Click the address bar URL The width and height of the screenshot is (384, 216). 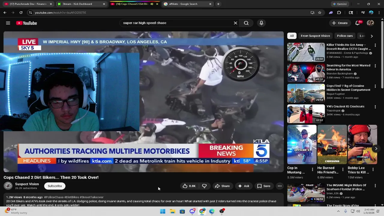tap(60, 13)
